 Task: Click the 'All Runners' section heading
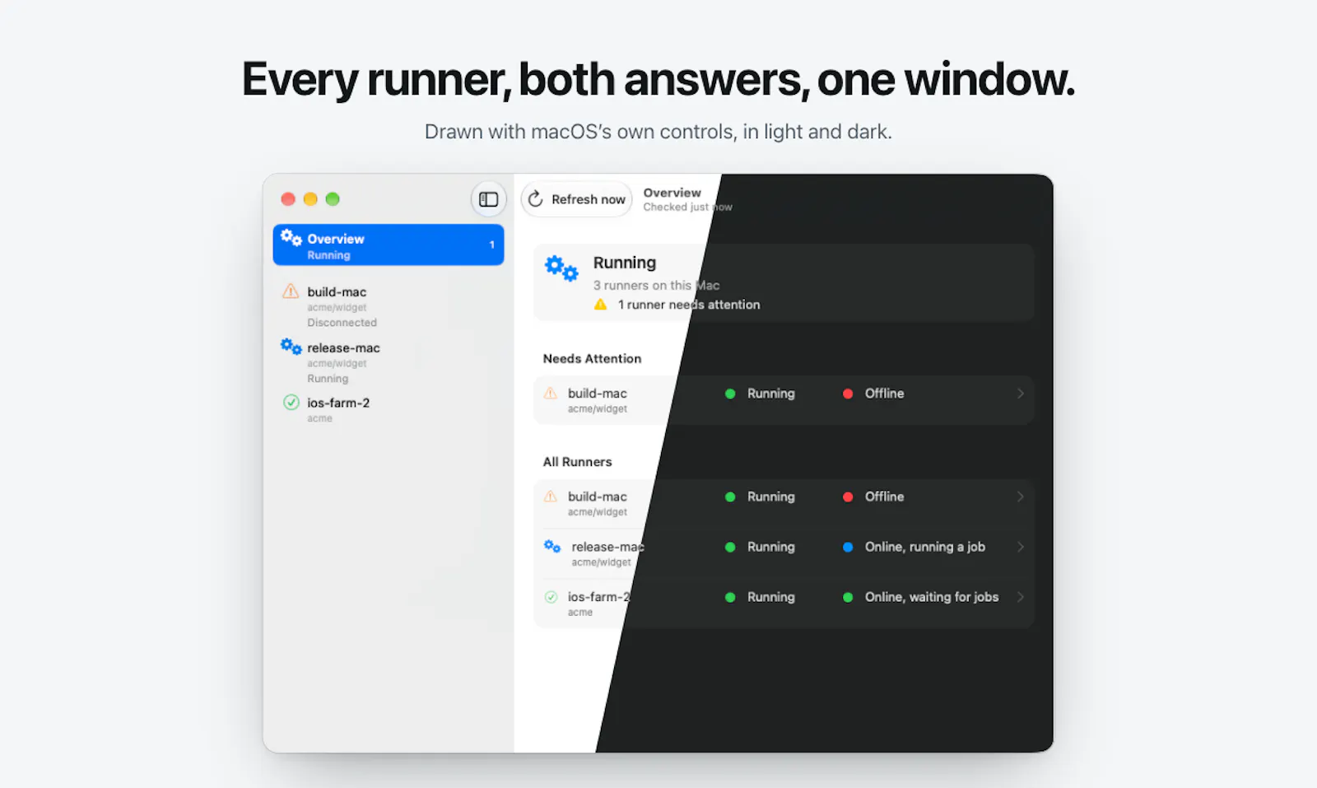pos(577,462)
